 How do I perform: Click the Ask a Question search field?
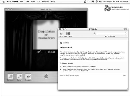[x=110, y=33]
